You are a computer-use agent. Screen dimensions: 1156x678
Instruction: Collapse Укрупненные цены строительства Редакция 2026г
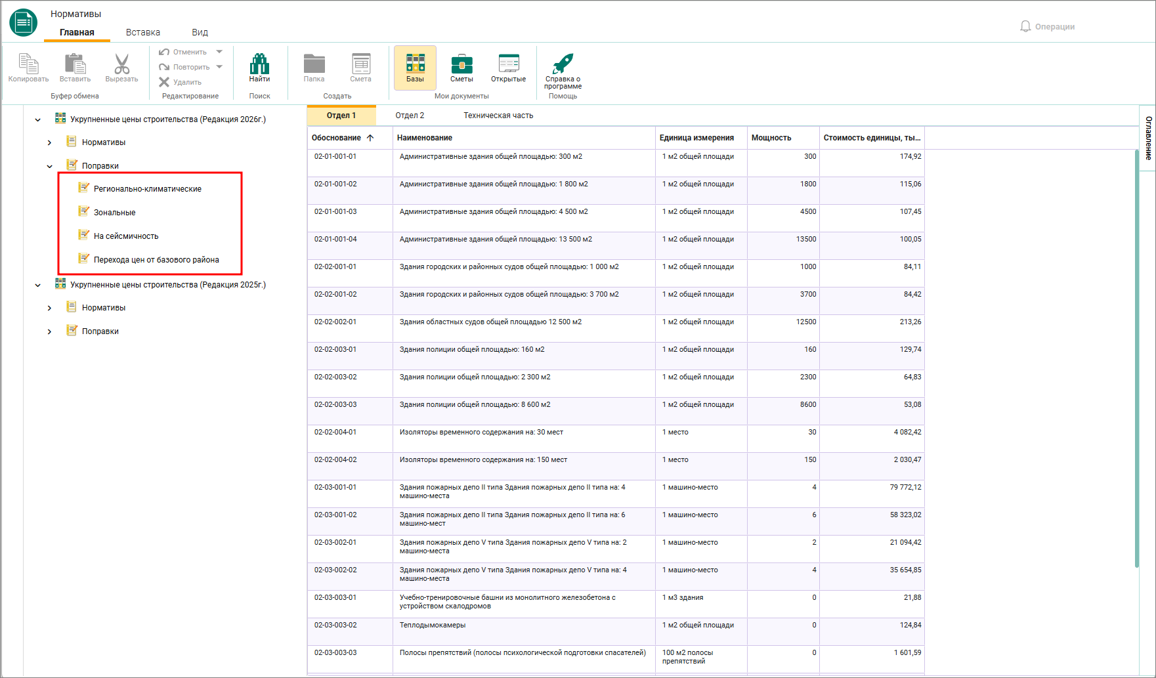37,119
